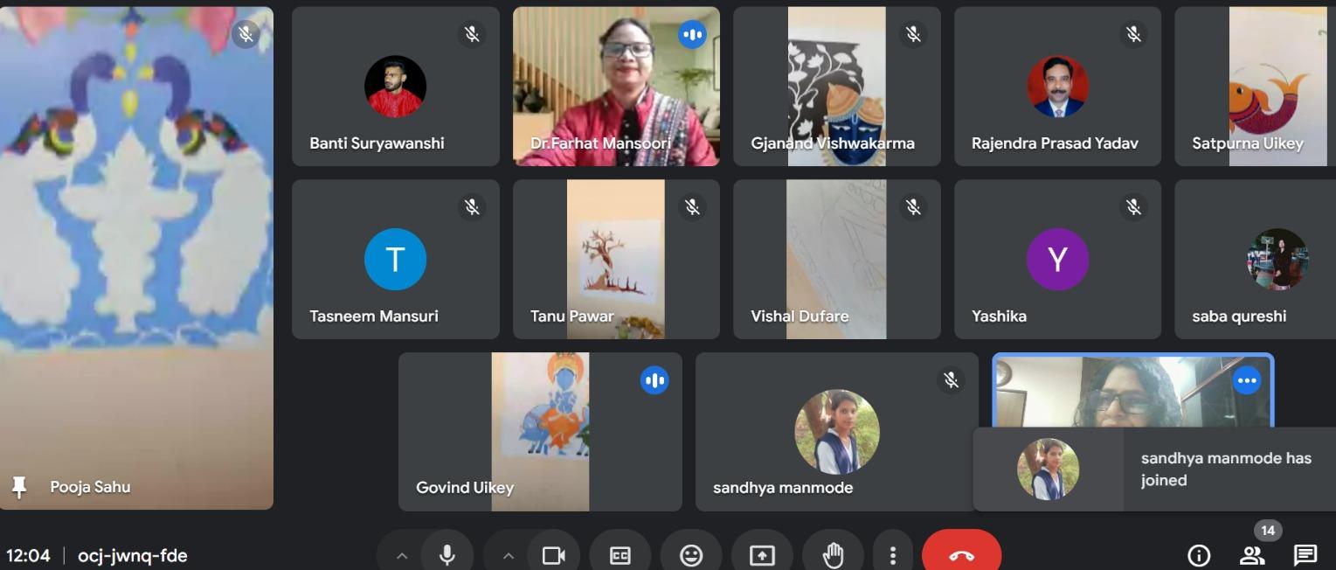Screen dimensions: 1336x570
Task: Toggle the microphone button in the call toolbar
Action: pos(447,555)
